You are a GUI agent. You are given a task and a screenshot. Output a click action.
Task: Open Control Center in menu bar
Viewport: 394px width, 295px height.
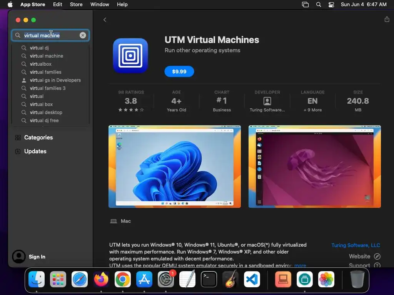click(331, 5)
